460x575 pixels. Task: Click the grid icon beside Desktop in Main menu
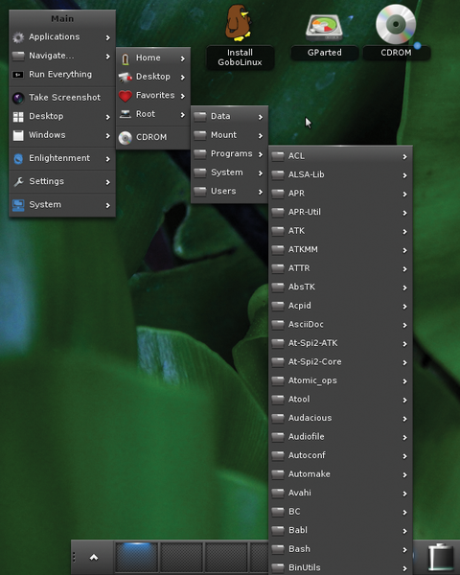click(x=18, y=117)
